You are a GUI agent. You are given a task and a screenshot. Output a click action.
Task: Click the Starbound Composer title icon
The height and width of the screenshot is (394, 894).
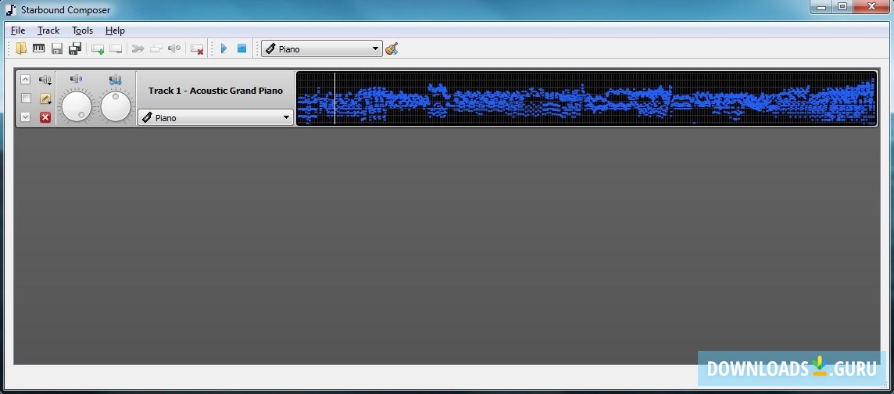coord(11,9)
